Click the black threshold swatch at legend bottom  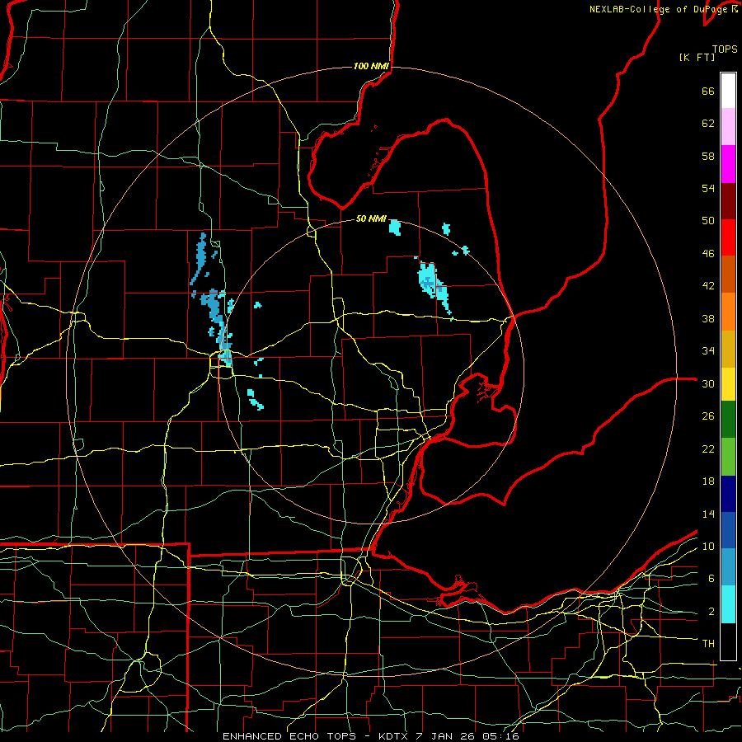pyautogui.click(x=728, y=641)
